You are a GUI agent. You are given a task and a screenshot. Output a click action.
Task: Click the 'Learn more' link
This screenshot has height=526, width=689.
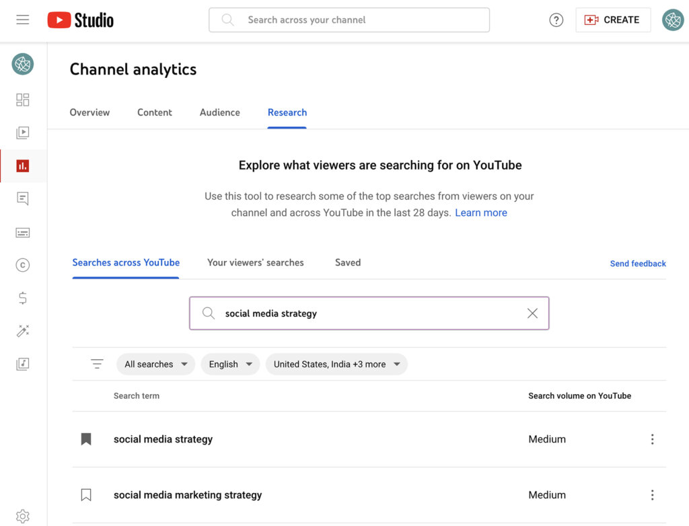(481, 212)
